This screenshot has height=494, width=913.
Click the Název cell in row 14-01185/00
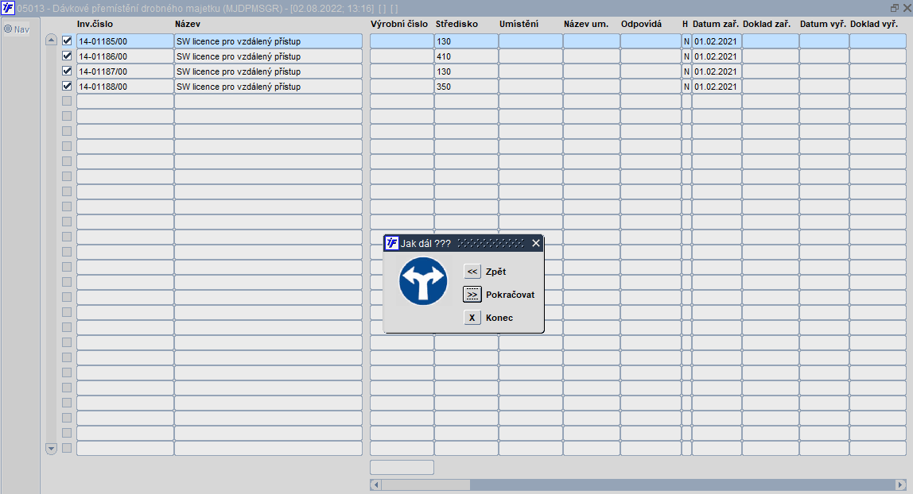tap(269, 41)
